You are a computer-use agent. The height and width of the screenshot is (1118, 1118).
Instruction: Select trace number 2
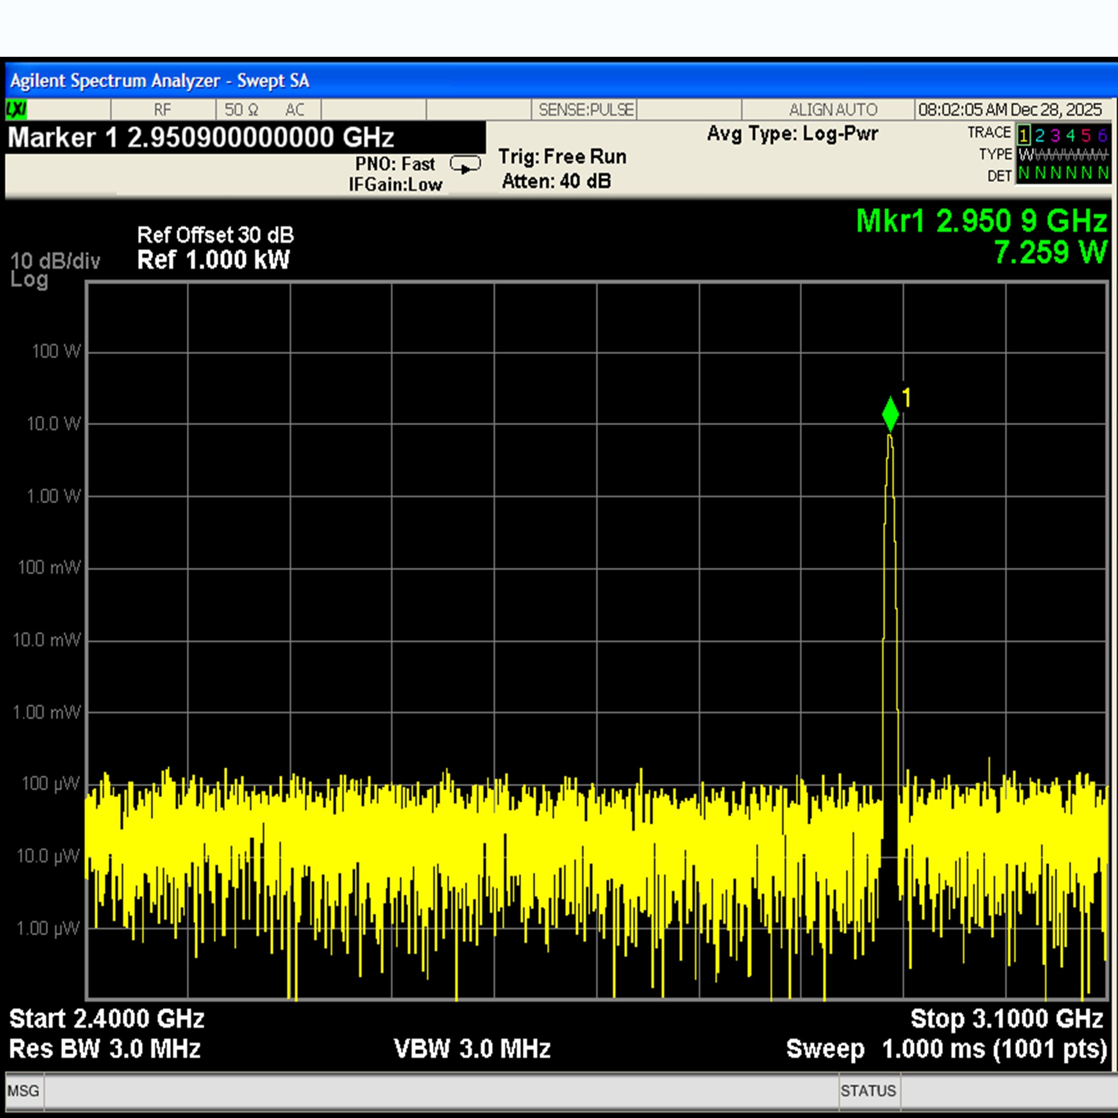[x=1039, y=136]
